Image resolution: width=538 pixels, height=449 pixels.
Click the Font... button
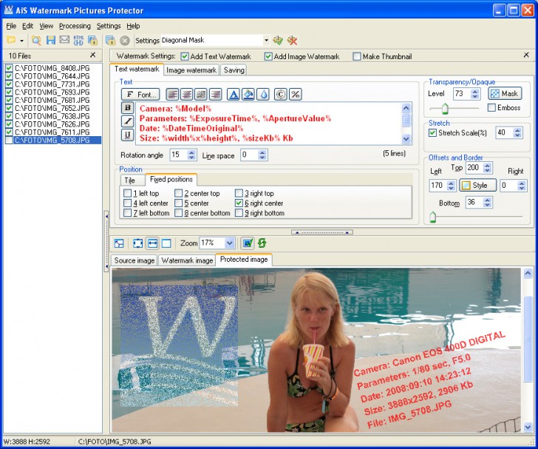pyautogui.click(x=141, y=94)
